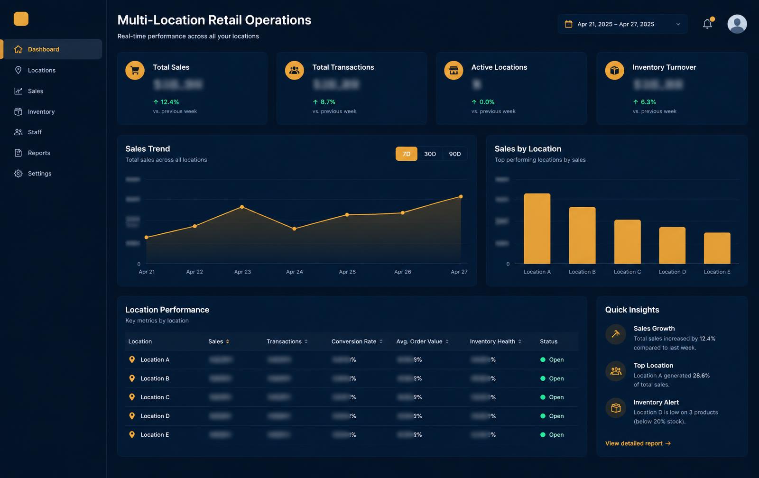Click the Sales Growth arrow icon
The height and width of the screenshot is (478, 759).
pyautogui.click(x=616, y=334)
